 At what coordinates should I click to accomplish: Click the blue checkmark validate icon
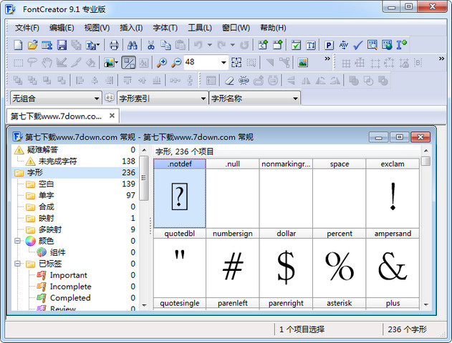tap(358, 45)
